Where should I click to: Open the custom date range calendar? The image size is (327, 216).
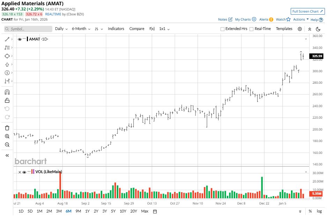click(155, 211)
